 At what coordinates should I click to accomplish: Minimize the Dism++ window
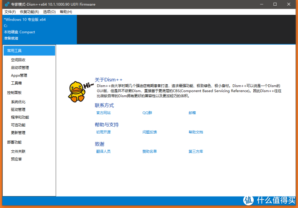coord(262,4)
